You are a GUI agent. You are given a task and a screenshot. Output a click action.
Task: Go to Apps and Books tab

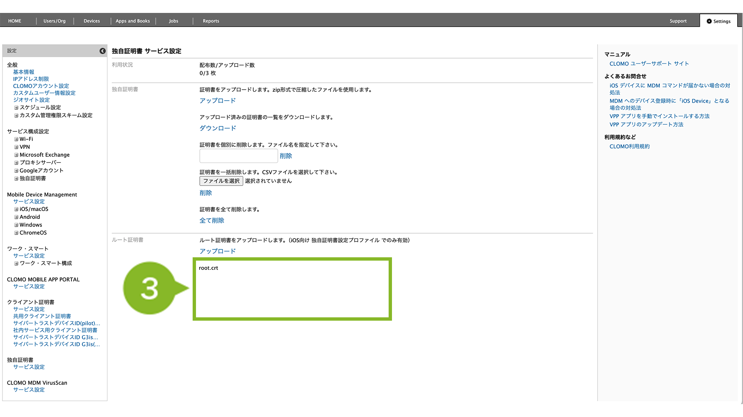pos(132,21)
